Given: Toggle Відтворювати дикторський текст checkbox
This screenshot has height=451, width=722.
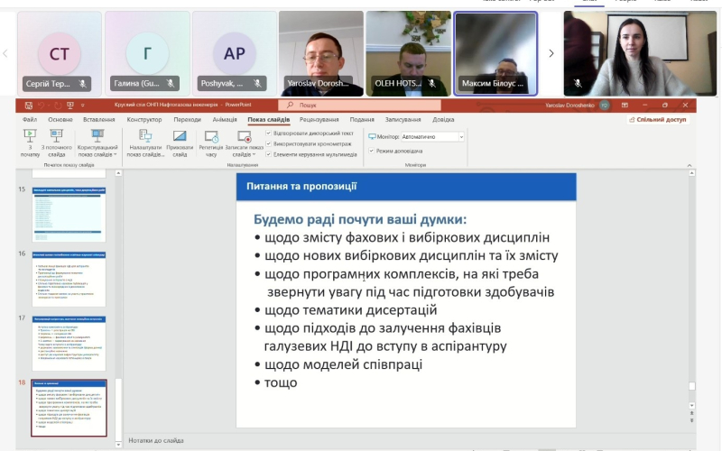Looking at the screenshot, I should coord(268,133).
